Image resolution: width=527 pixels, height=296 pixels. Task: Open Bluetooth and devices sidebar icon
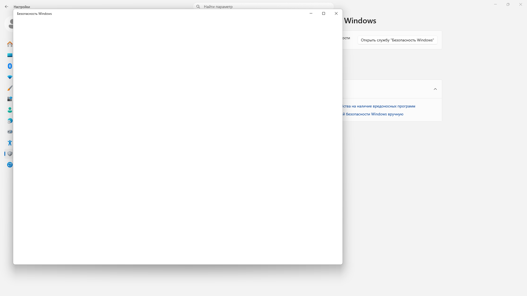pyautogui.click(x=10, y=66)
